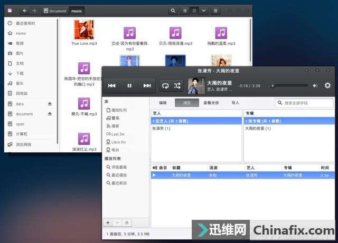Open the view options dropdown arrow

[x=204, y=11]
